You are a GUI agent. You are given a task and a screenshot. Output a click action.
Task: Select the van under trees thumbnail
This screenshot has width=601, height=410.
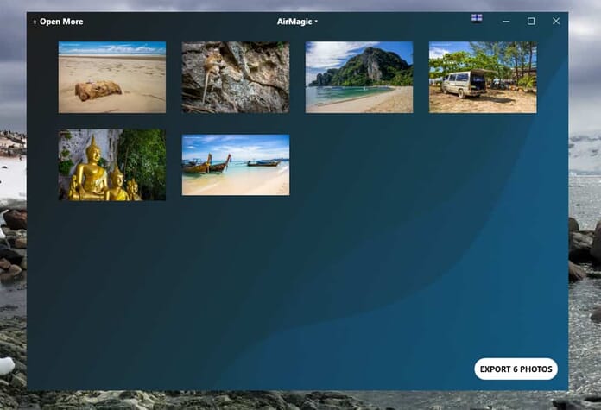483,78
